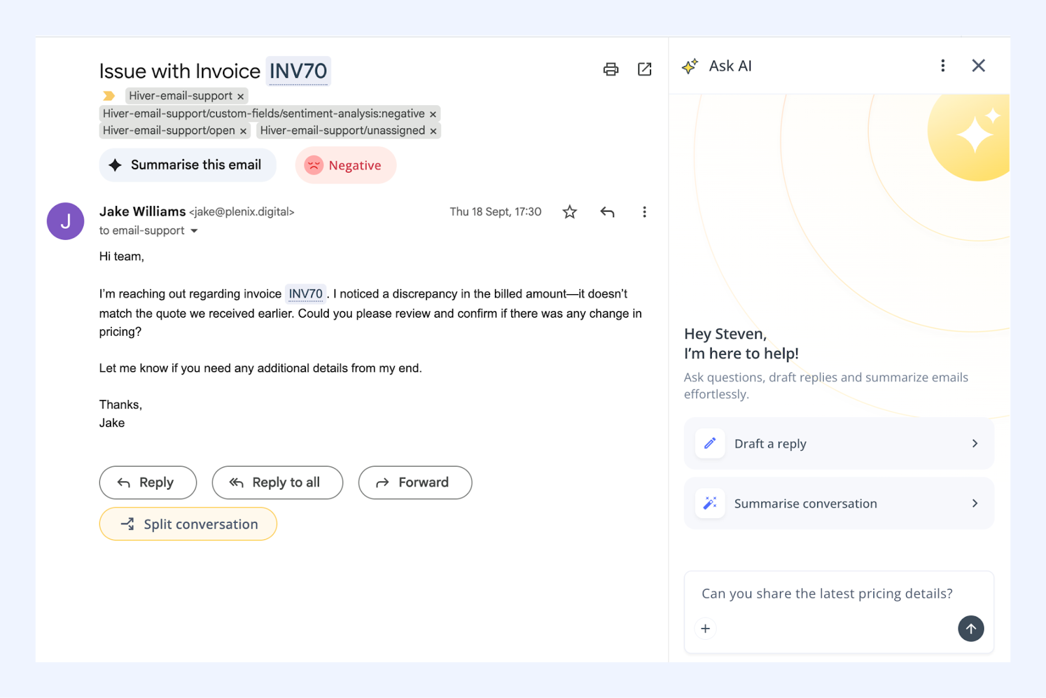Expand Draft a reply chevron

(x=975, y=444)
